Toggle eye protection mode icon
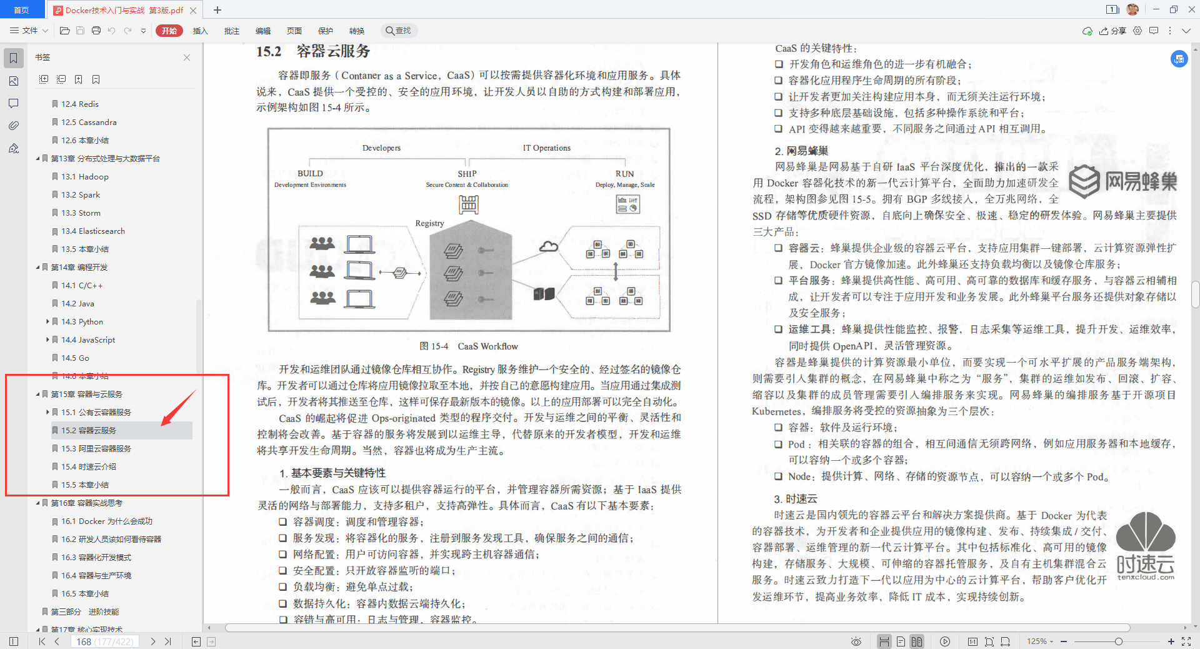 856,641
